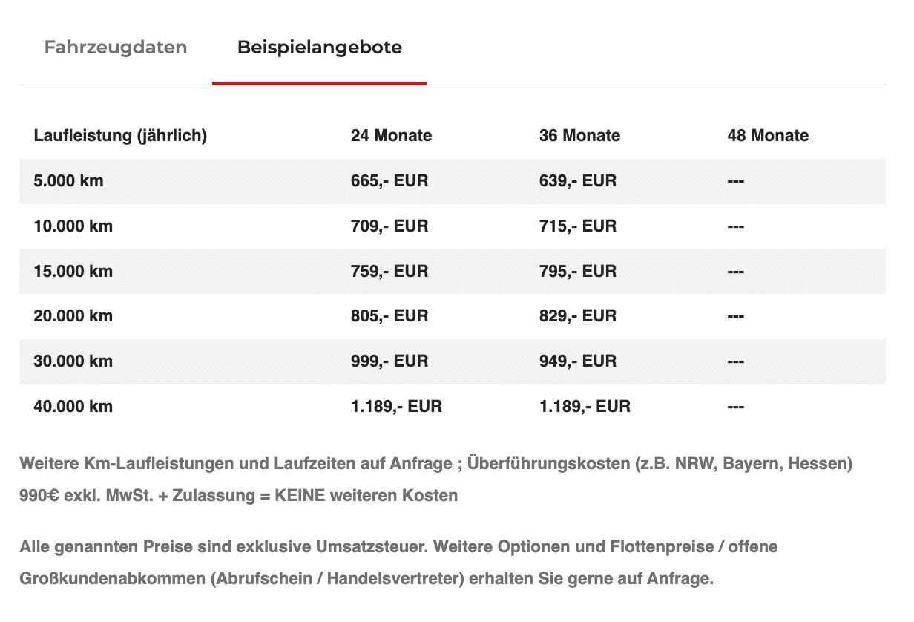Click the 48 Monate column header
The image size is (914, 622).
coord(768,136)
